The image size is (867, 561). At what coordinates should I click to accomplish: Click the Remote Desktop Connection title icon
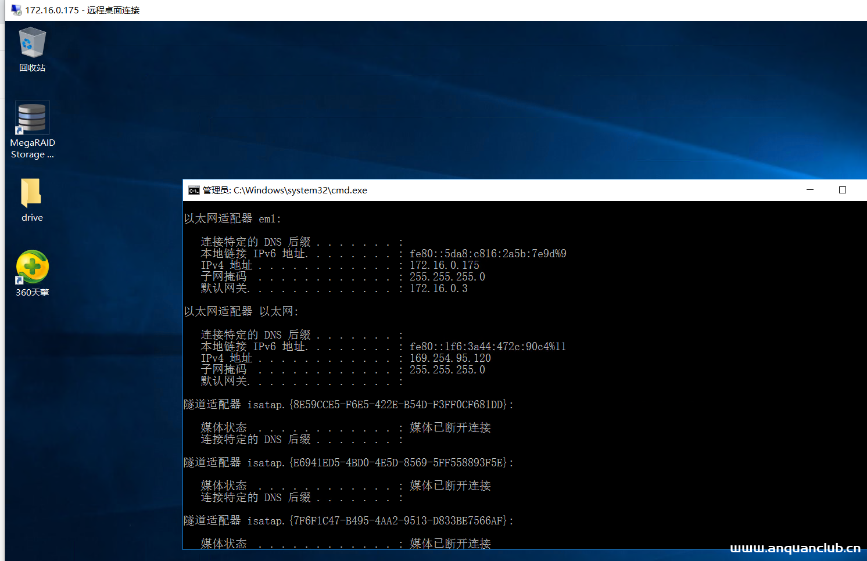coord(16,10)
